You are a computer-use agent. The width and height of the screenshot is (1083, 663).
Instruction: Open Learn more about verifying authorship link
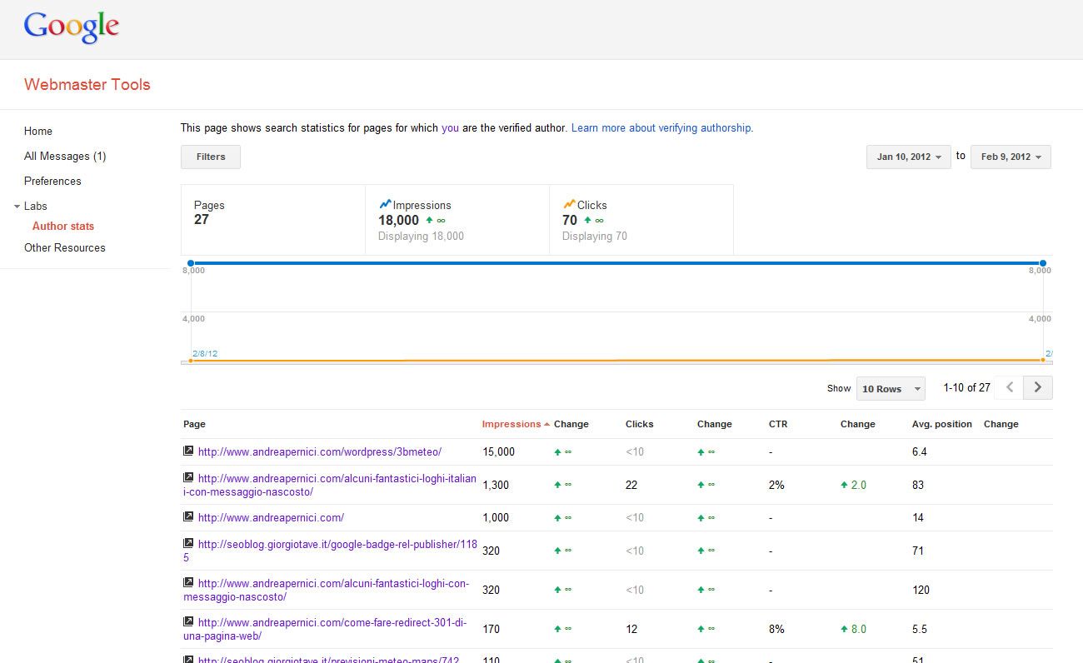point(661,128)
